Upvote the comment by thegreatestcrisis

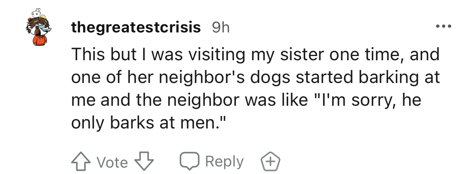click(81, 162)
